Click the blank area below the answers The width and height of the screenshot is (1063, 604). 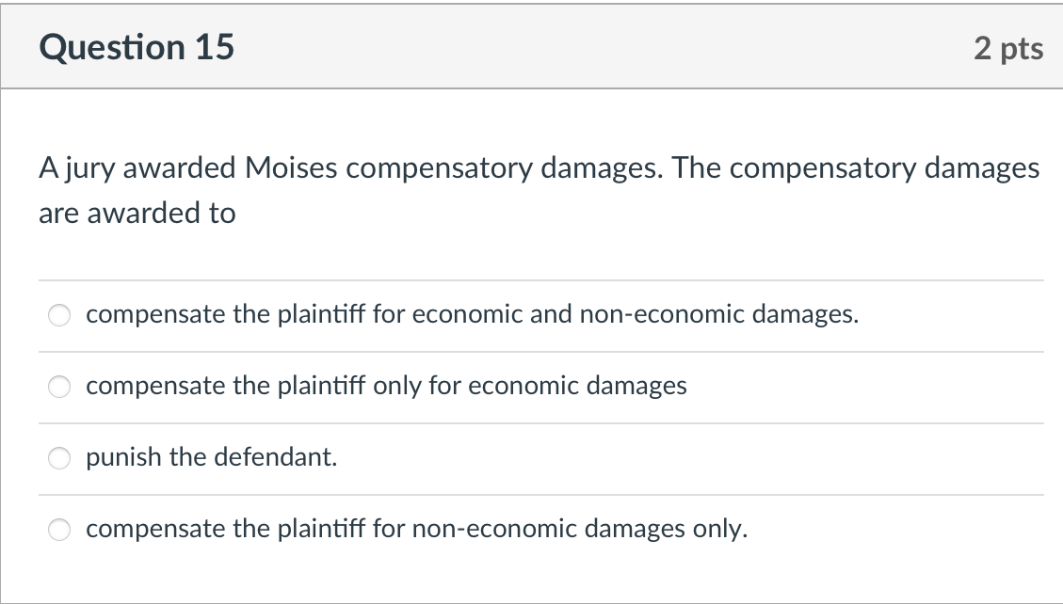click(x=532, y=574)
